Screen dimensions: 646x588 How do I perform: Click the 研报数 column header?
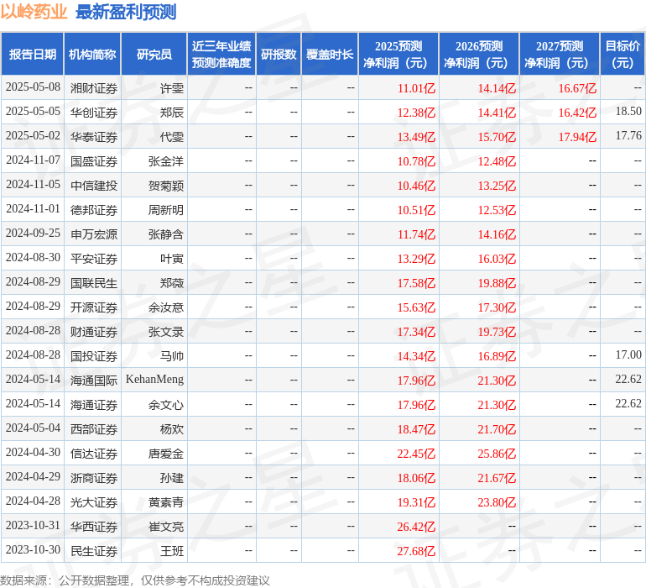point(279,54)
